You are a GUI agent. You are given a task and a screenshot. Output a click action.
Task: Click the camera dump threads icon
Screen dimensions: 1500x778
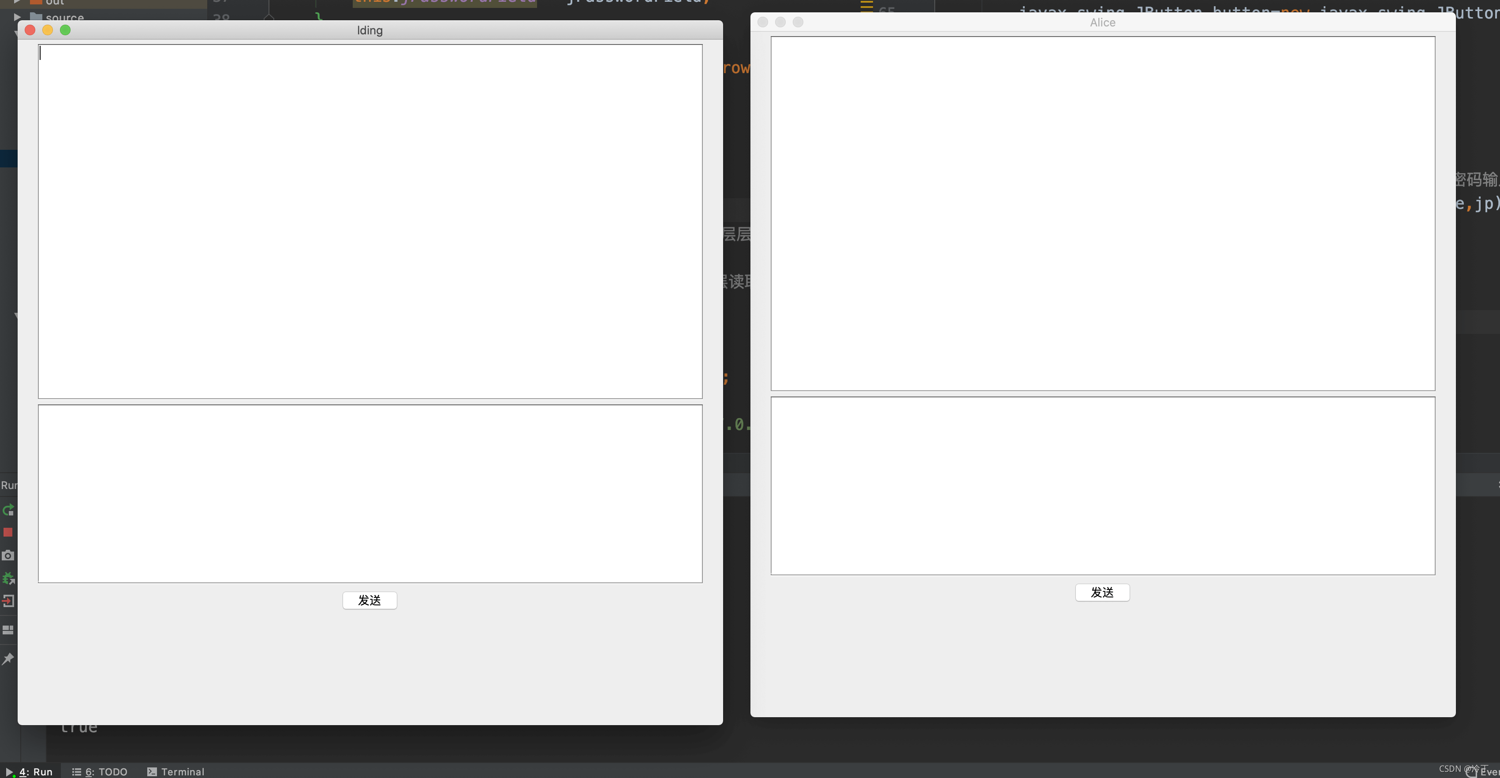pyautogui.click(x=7, y=555)
